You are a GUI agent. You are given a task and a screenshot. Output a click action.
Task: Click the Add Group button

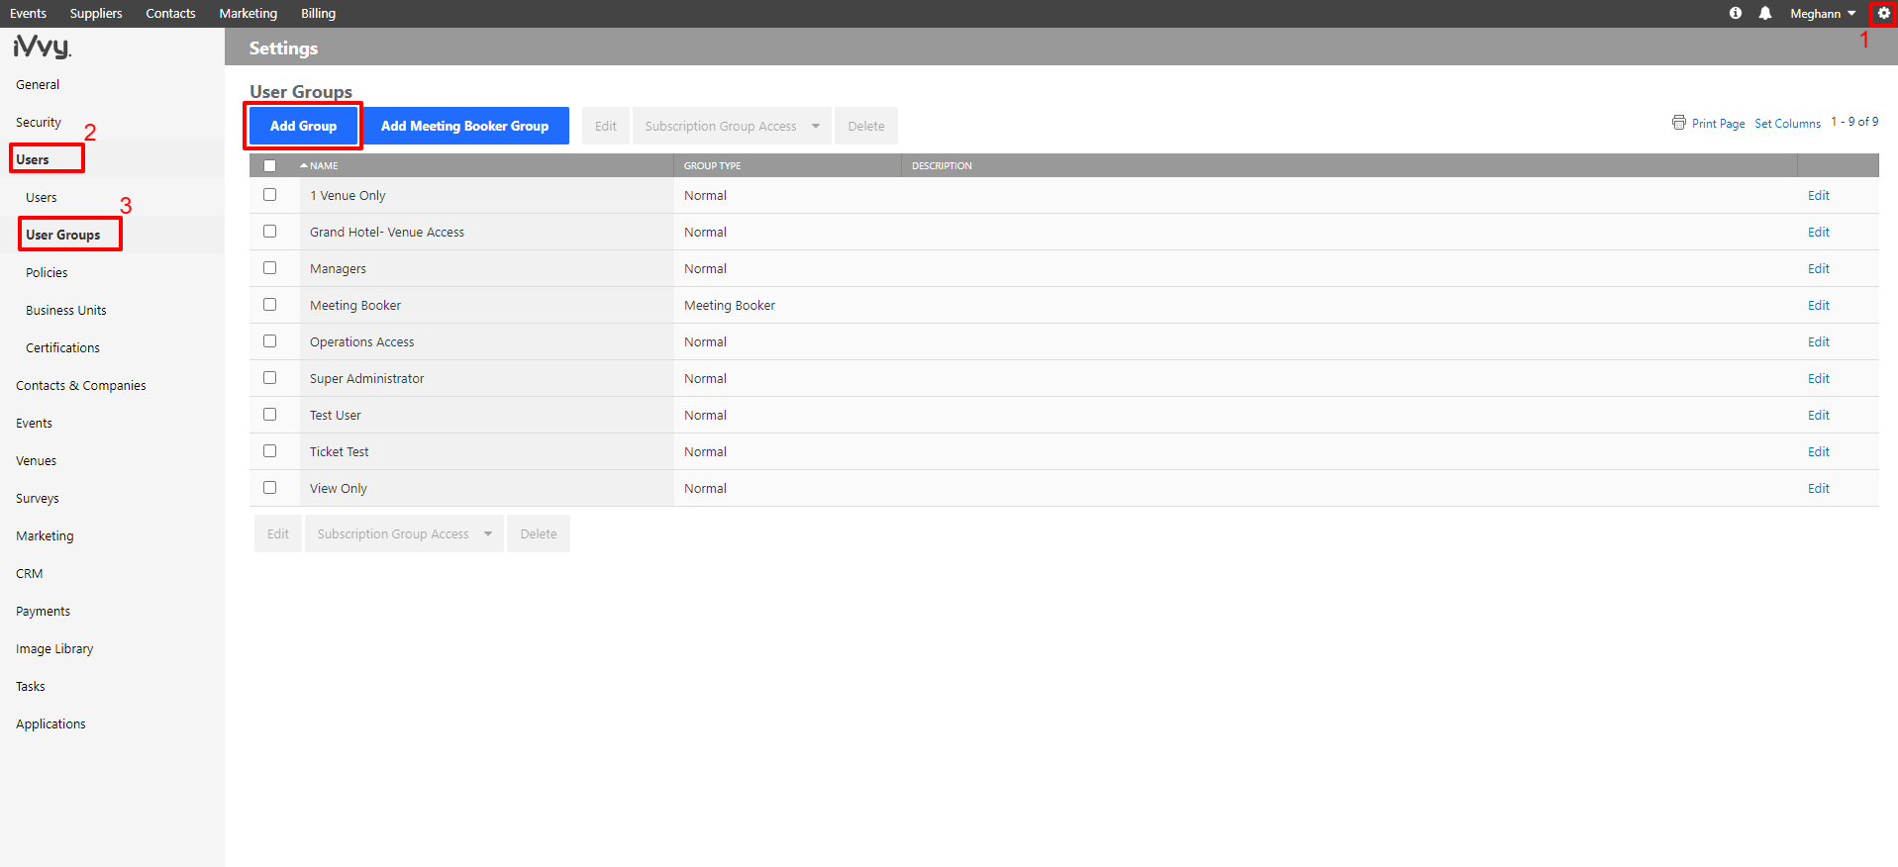click(303, 126)
